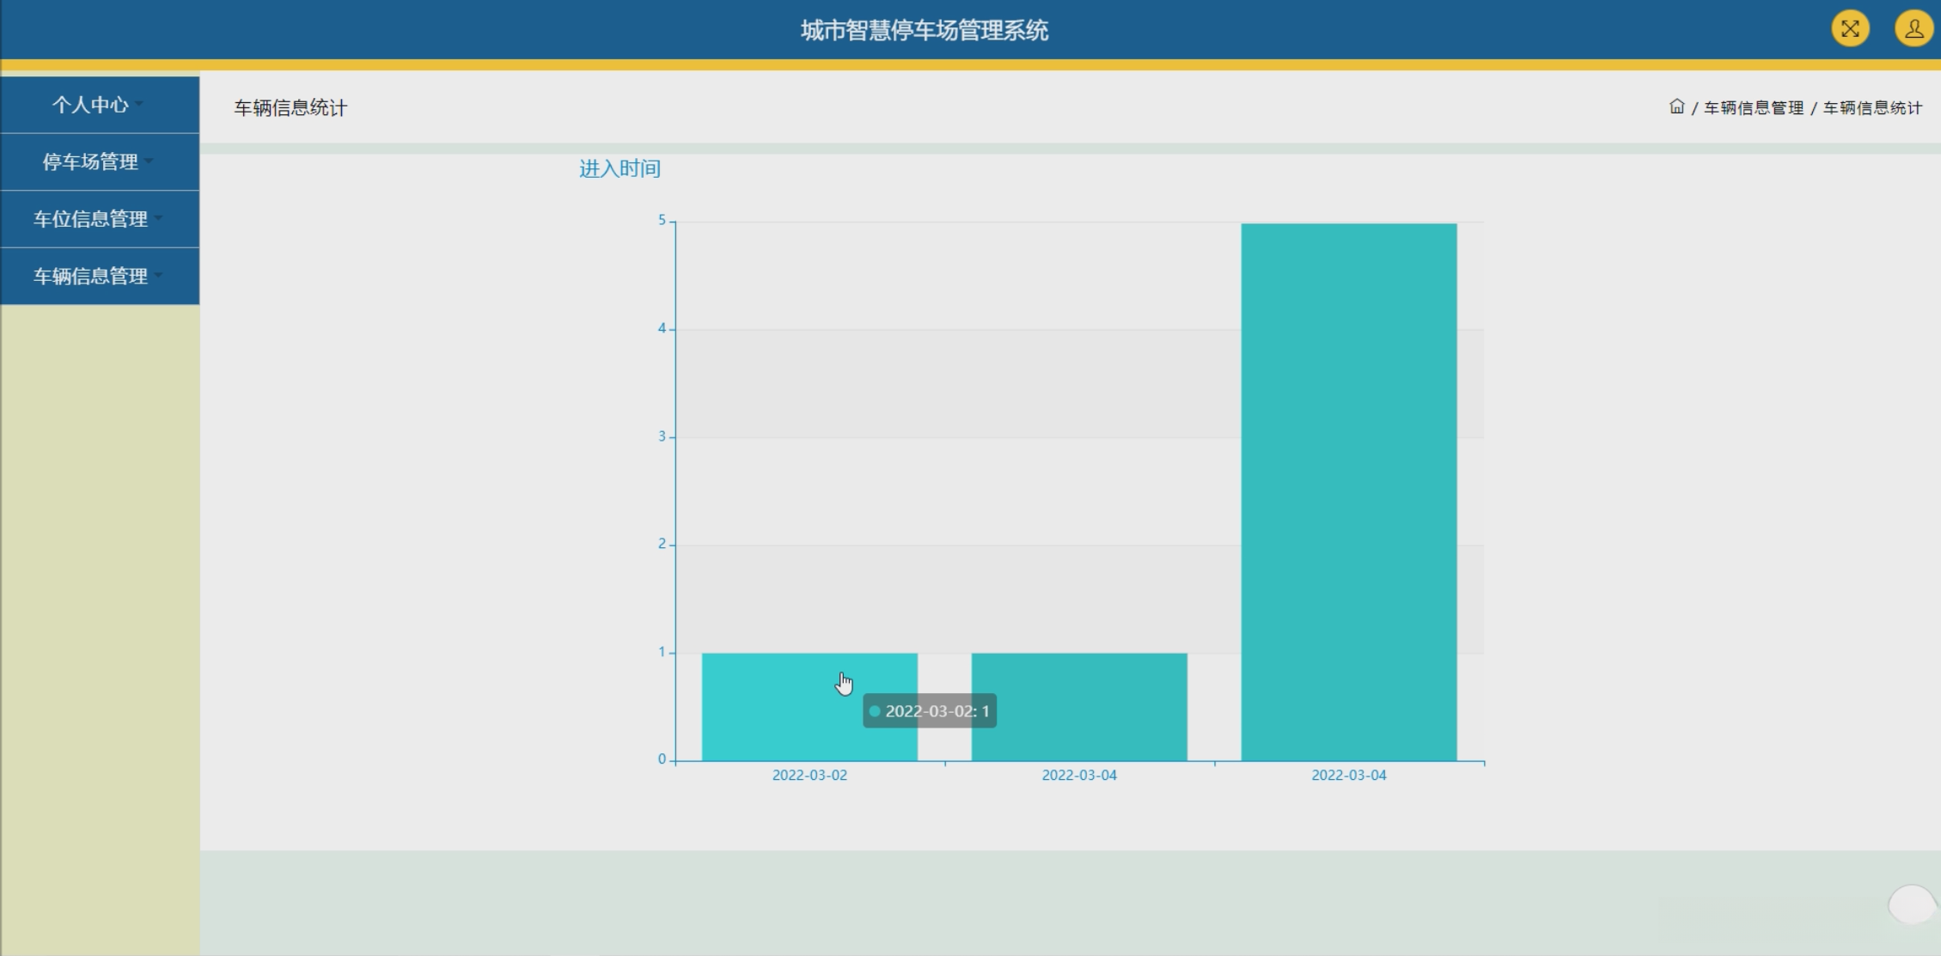This screenshot has width=1941, height=956.
Task: Click the 2022-03-02 x-axis label
Action: (x=809, y=775)
